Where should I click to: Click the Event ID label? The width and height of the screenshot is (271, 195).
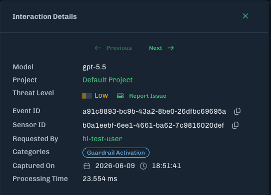point(26,111)
